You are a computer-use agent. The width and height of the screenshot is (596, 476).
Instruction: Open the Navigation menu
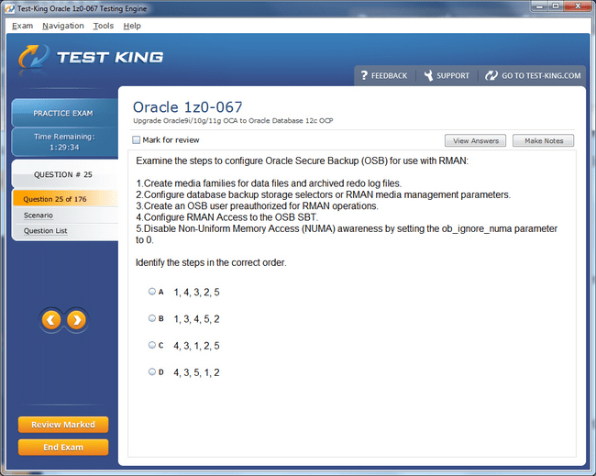click(63, 26)
